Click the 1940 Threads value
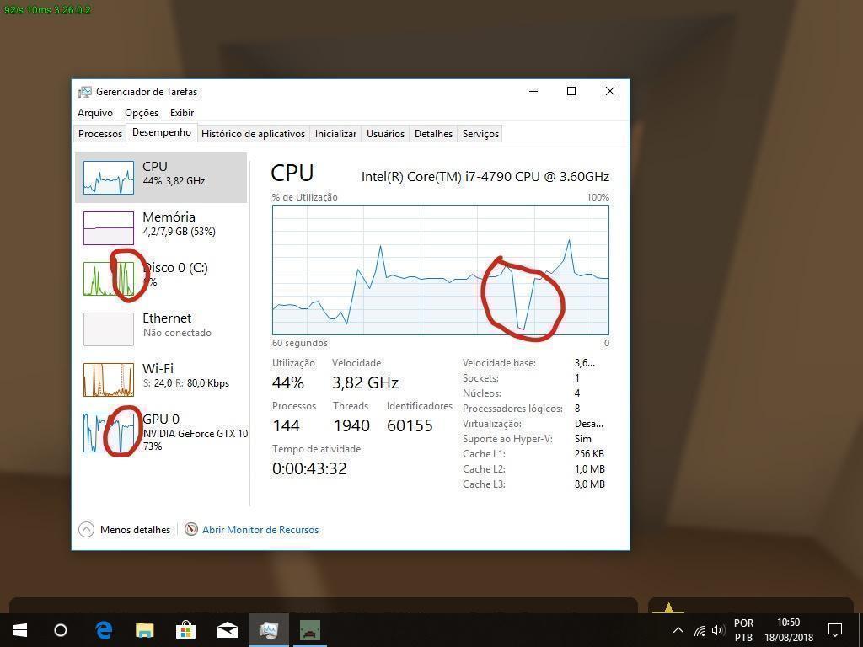The image size is (863, 647). [351, 425]
